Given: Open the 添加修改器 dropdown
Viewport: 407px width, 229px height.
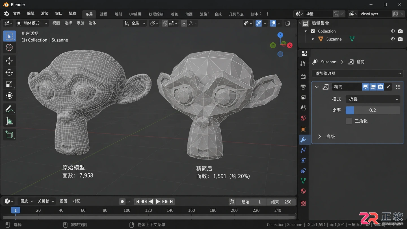Looking at the screenshot, I should [x=358, y=74].
